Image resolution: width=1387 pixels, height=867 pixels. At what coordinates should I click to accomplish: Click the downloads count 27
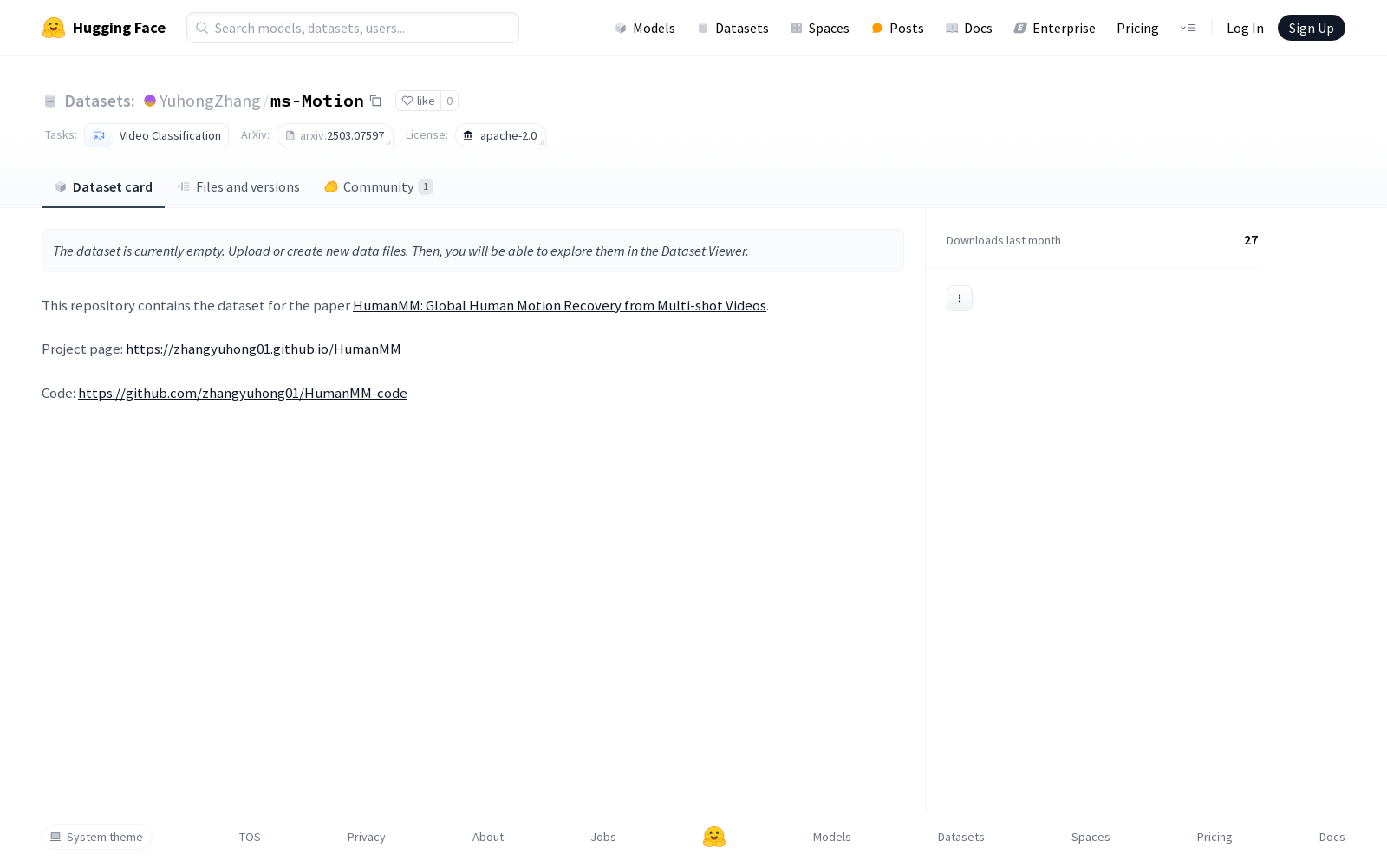click(1251, 240)
